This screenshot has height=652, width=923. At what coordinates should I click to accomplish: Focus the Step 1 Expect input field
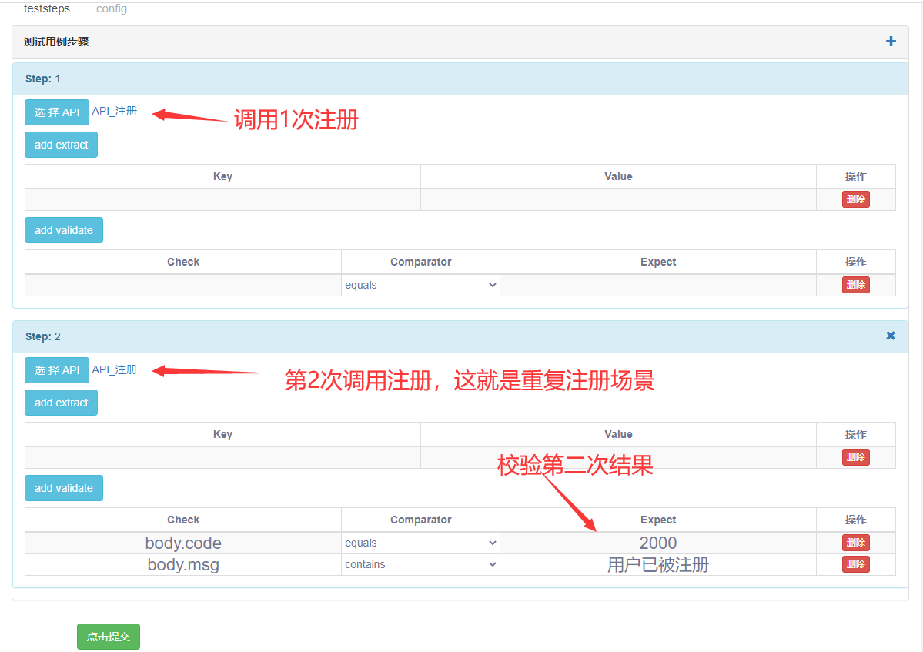[658, 285]
